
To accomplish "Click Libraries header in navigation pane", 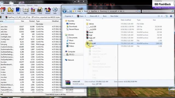I will pos(69,35).
